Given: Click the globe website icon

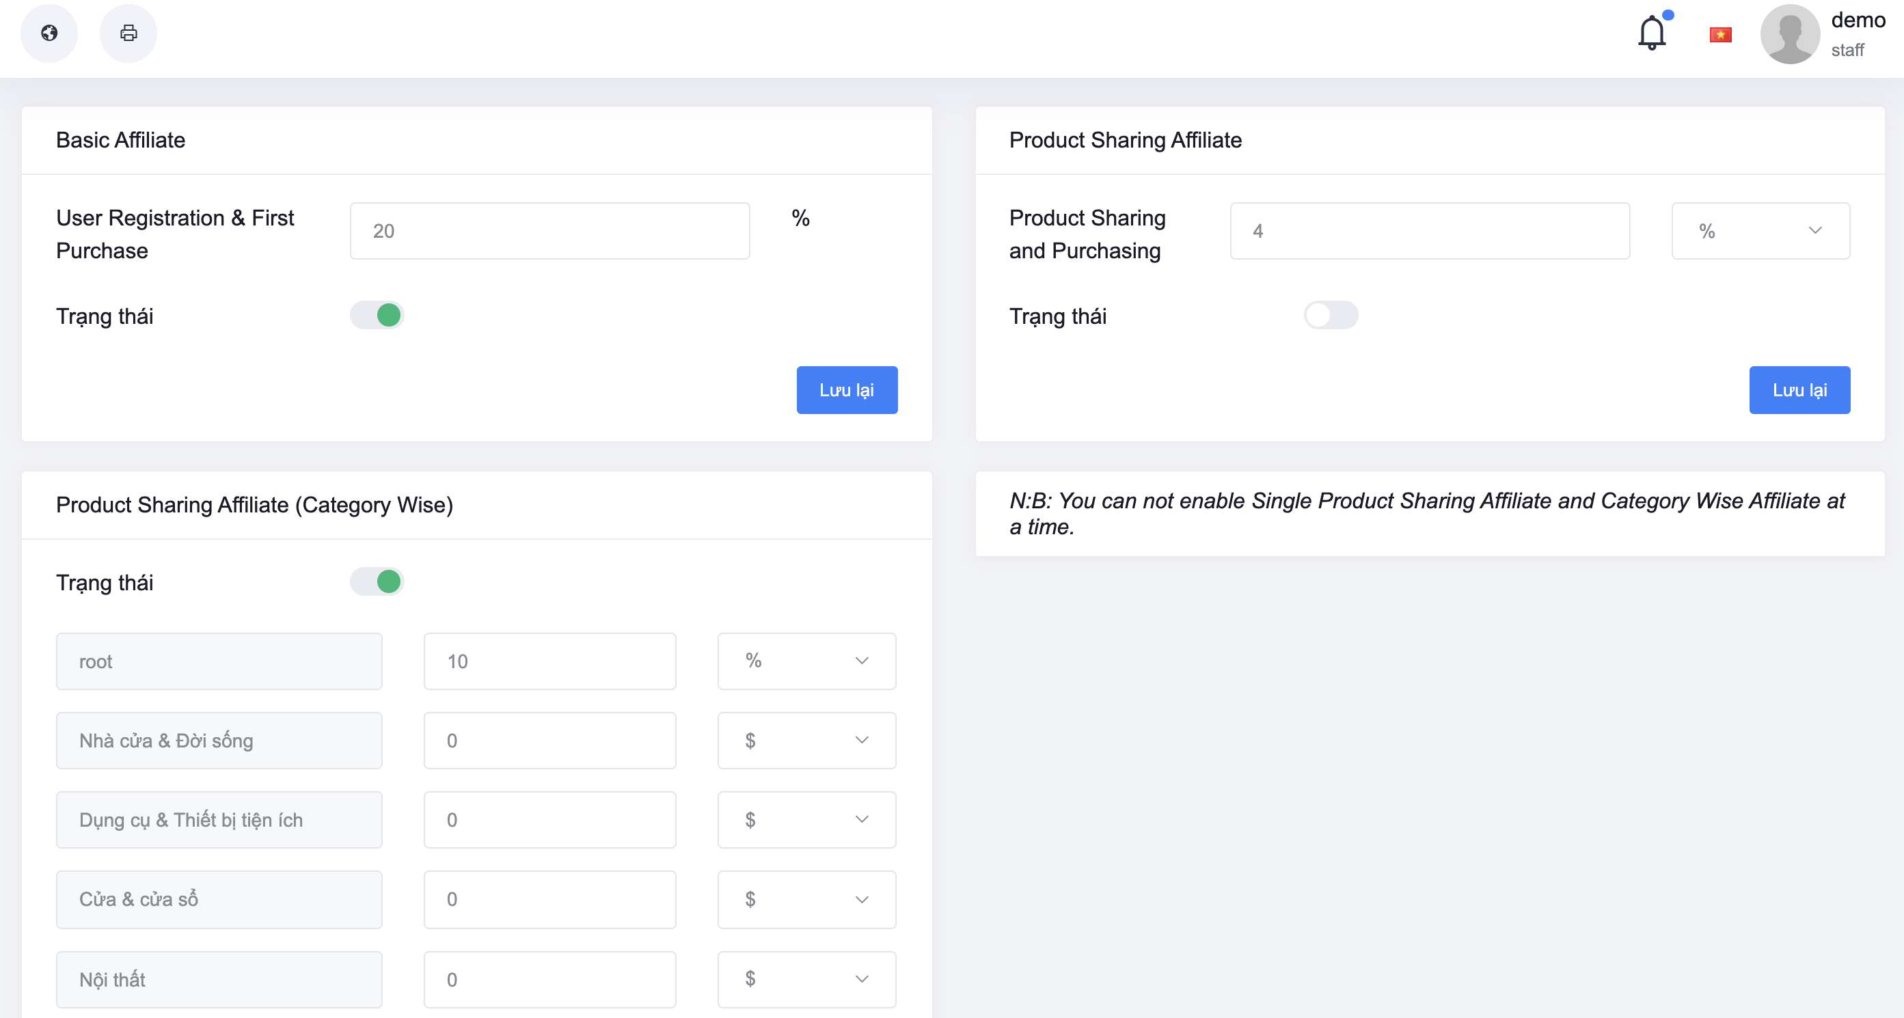Looking at the screenshot, I should pyautogui.click(x=49, y=33).
